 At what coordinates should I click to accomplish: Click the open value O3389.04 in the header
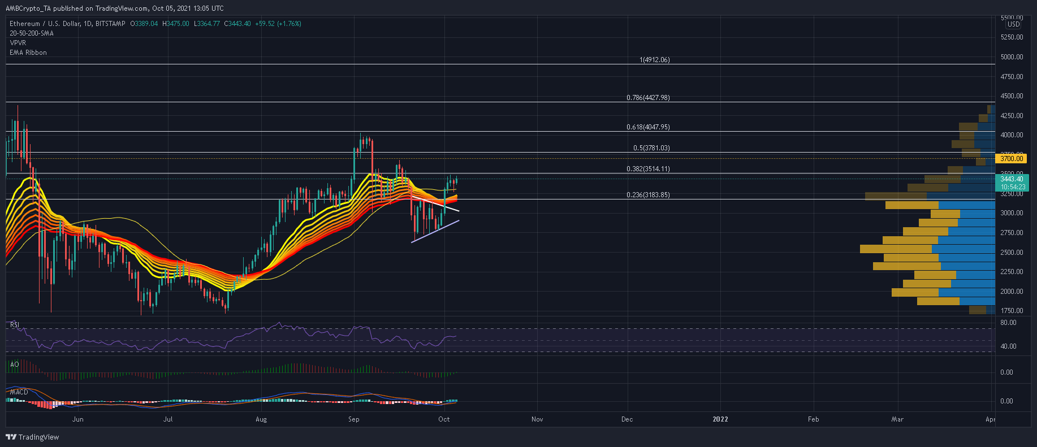click(144, 24)
